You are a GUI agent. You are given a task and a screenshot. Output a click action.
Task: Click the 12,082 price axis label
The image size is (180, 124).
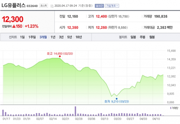(x=171, y=76)
